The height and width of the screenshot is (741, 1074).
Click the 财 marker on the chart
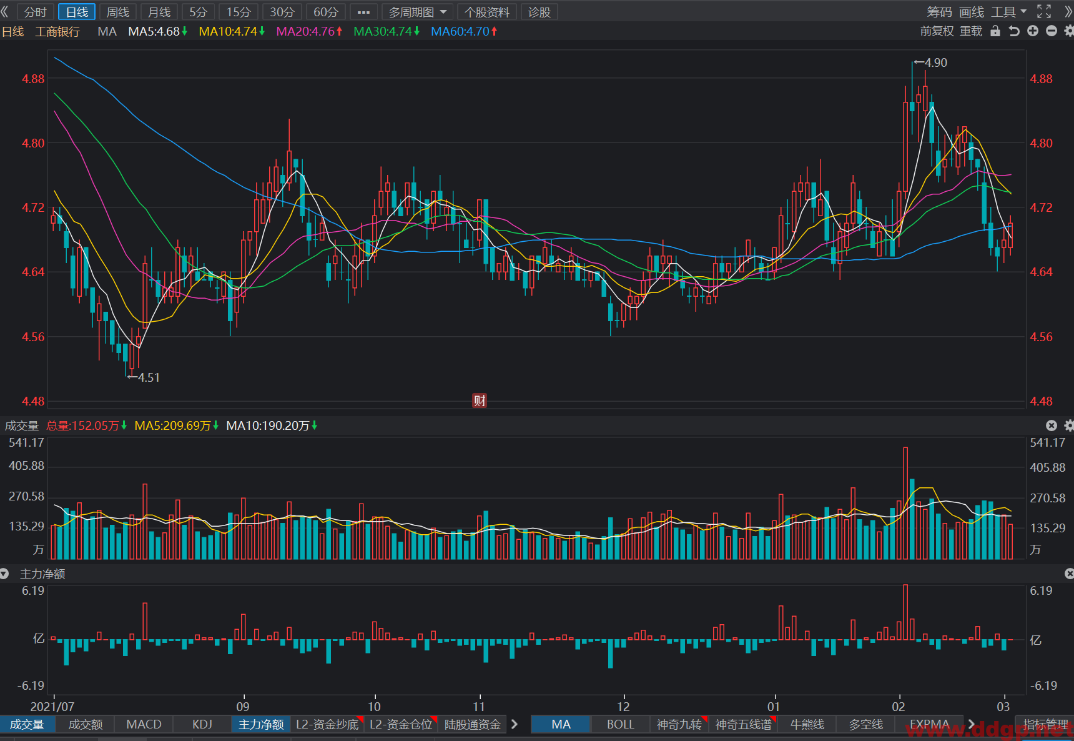480,400
